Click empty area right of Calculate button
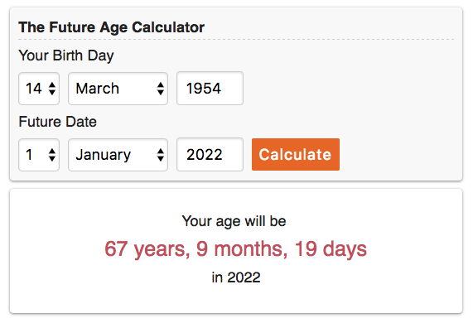Image resolution: width=473 pixels, height=323 pixels. [x=398, y=154]
